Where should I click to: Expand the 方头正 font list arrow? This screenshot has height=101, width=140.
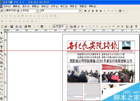(37, 11)
